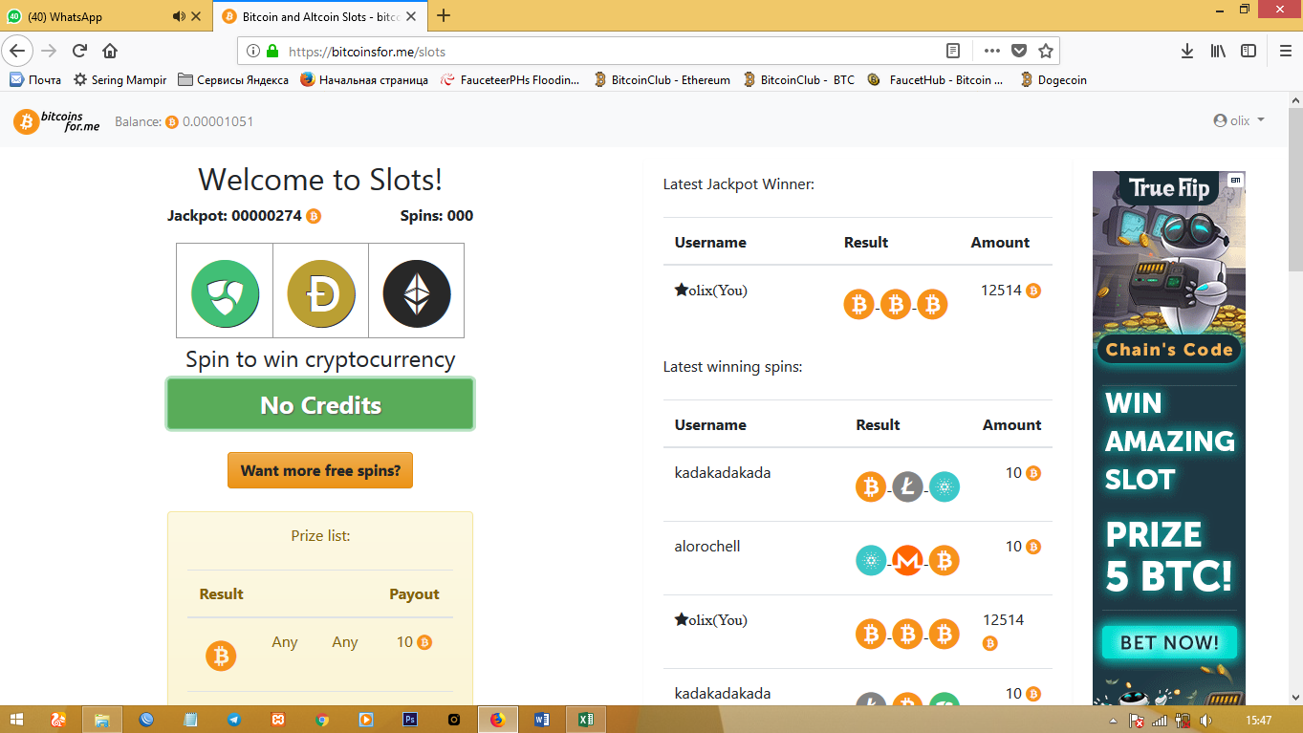
Task: Open BitcoinClub - Ethereum bookmark
Action: coord(662,80)
